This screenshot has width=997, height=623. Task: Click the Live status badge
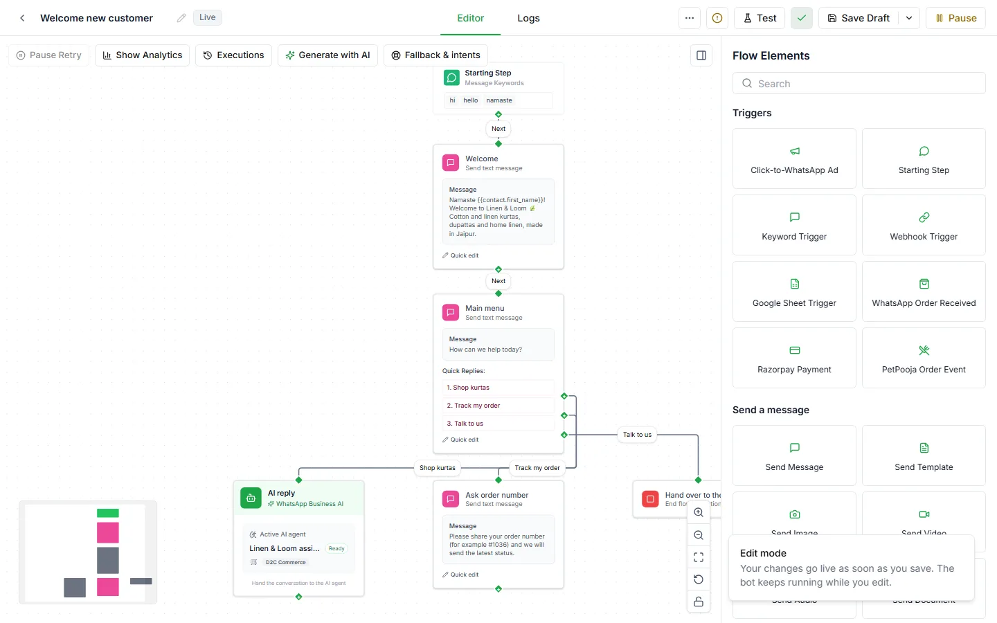(x=208, y=17)
